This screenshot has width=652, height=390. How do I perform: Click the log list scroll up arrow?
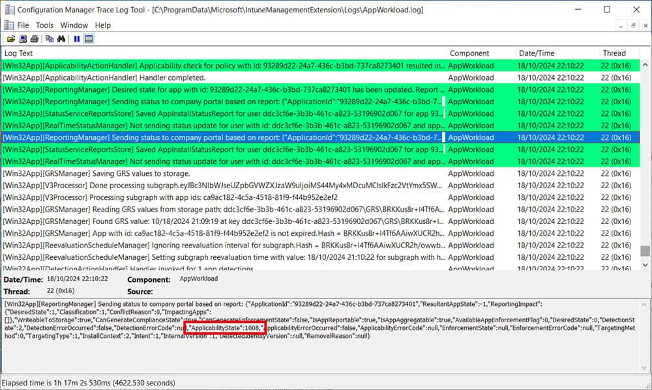(x=645, y=65)
